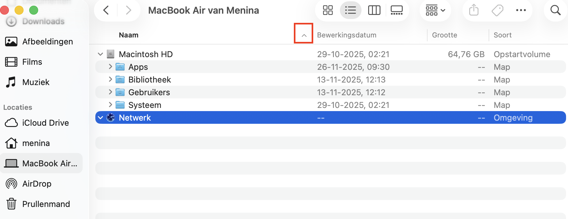Sort files by Grootte column

click(444, 35)
